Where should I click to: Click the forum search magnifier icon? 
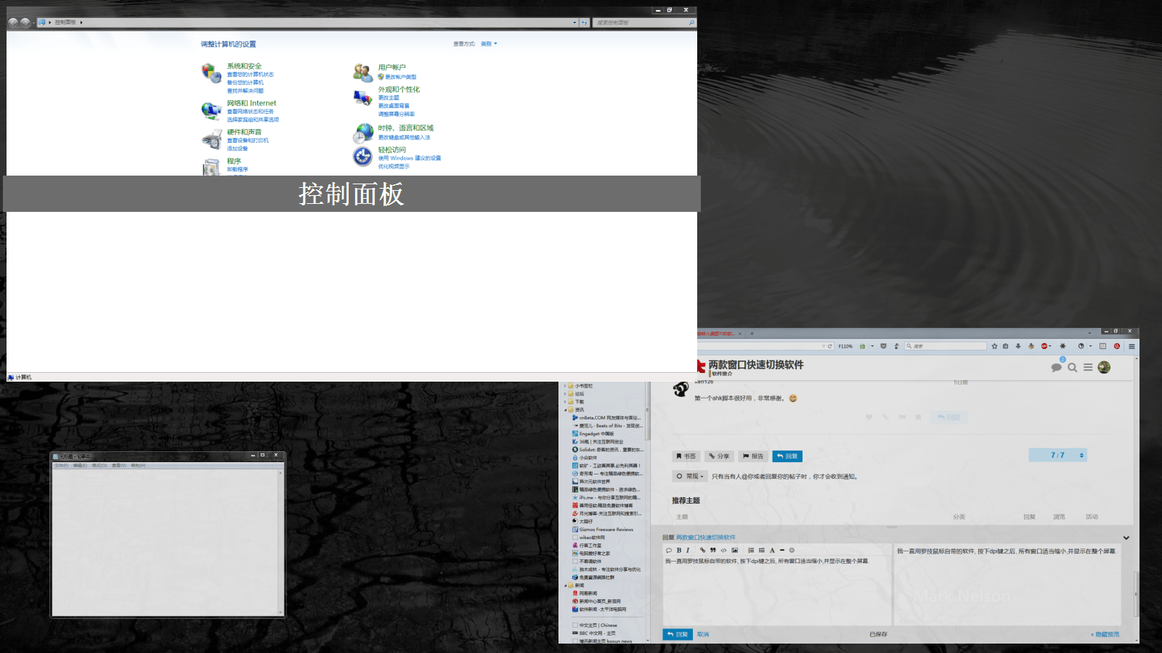click(1072, 368)
